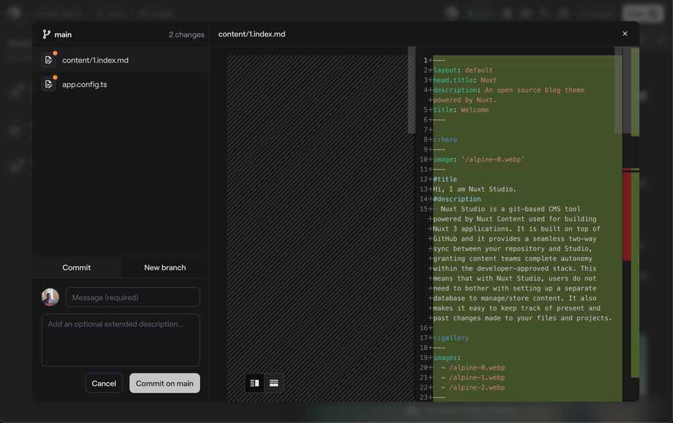Select the split diff view icon

254,382
